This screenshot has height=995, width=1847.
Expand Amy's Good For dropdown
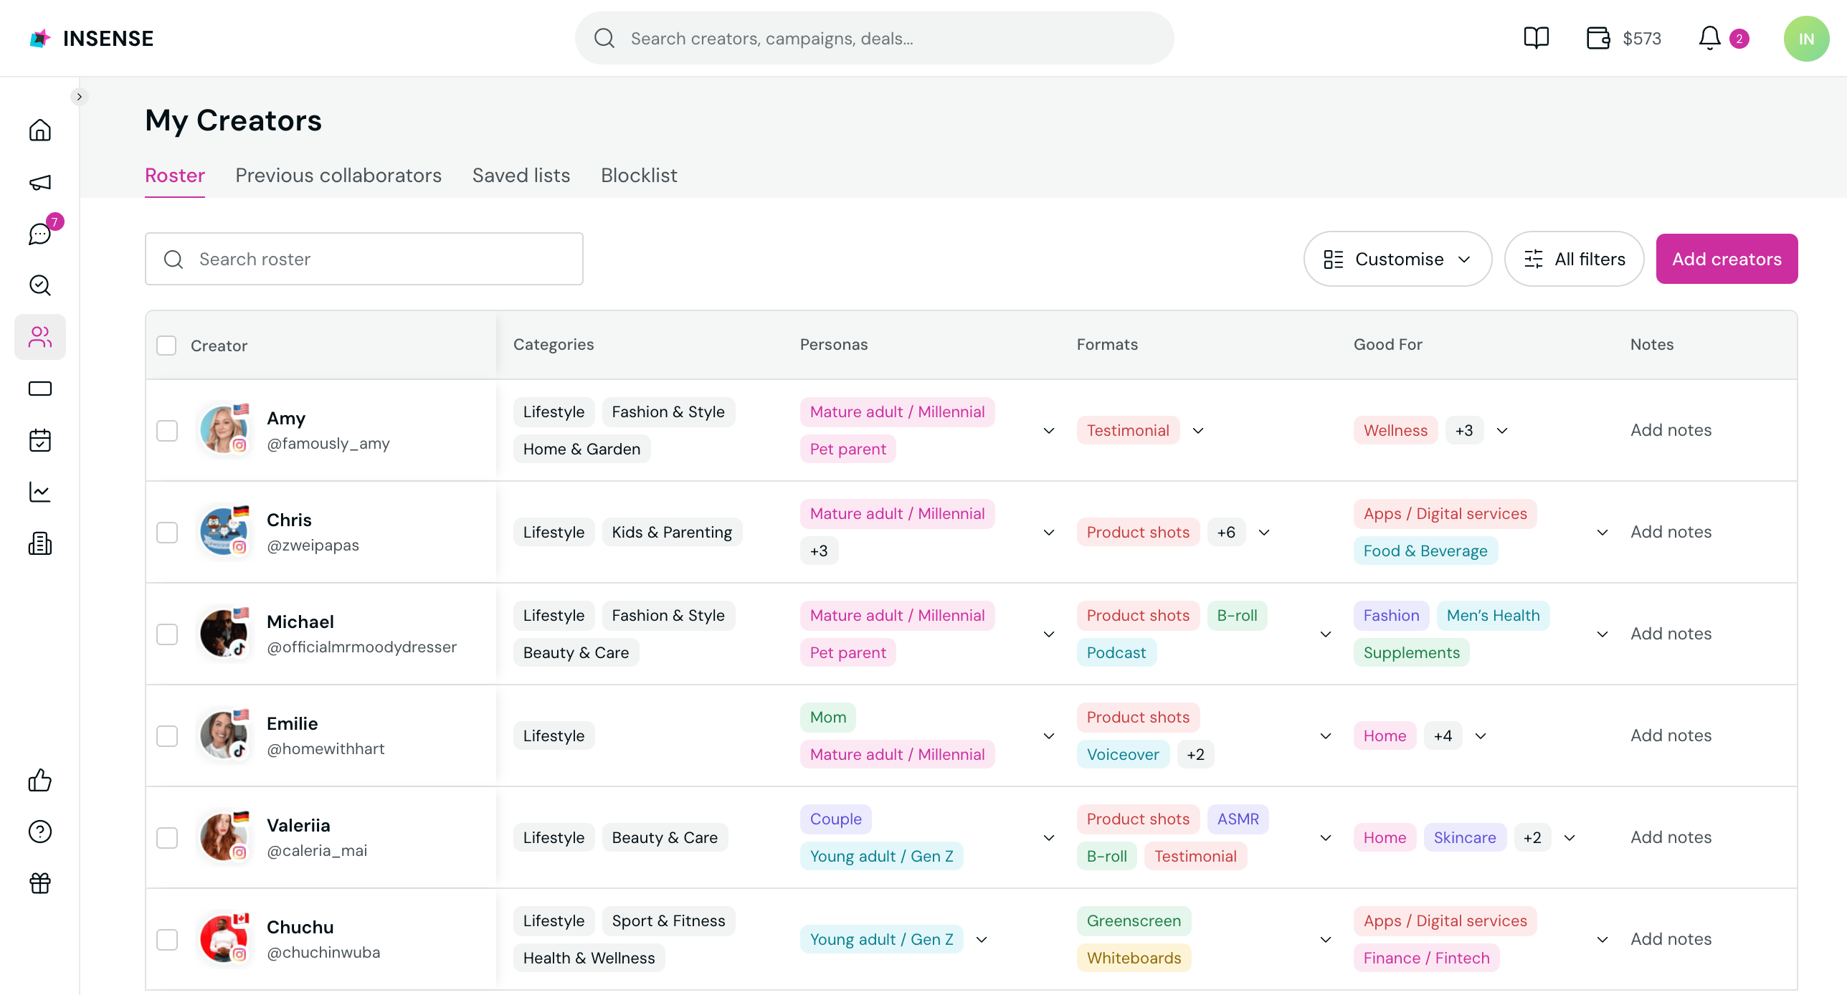coord(1502,431)
